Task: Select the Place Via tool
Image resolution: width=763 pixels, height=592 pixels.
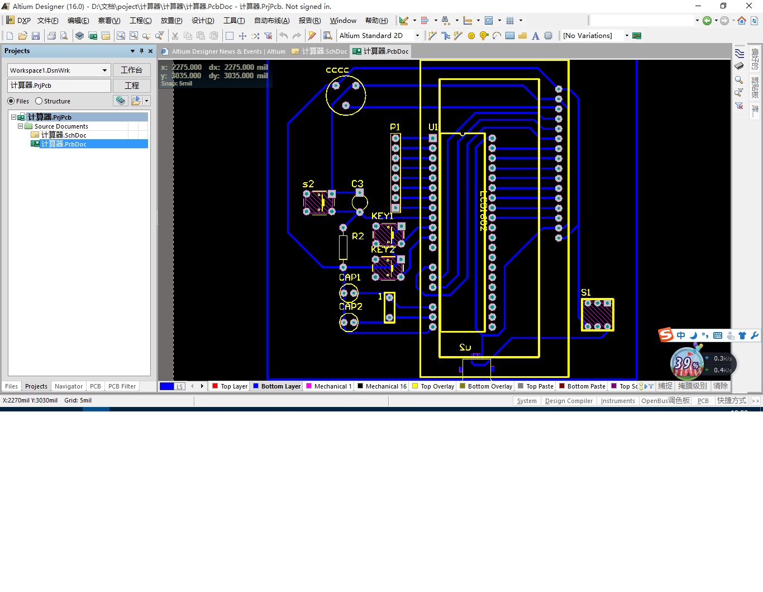Action: coord(484,36)
